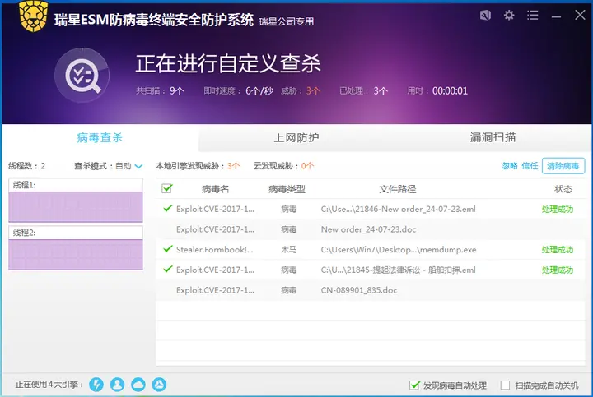This screenshot has width=593, height=397.
Task: Click the 清除病毒 button
Action: 563,166
